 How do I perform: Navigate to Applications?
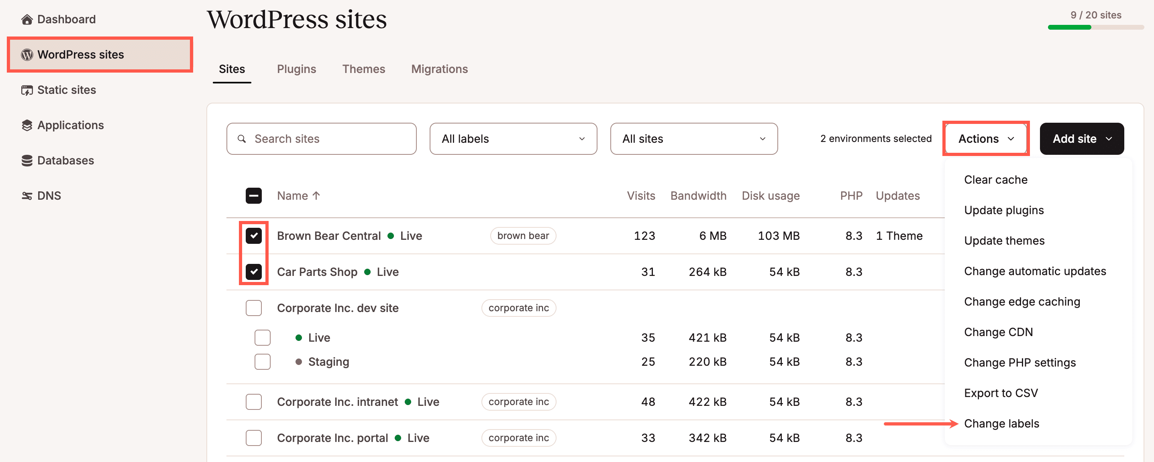tap(70, 125)
